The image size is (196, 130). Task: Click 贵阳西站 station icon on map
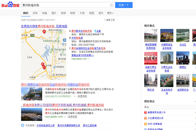55,67
